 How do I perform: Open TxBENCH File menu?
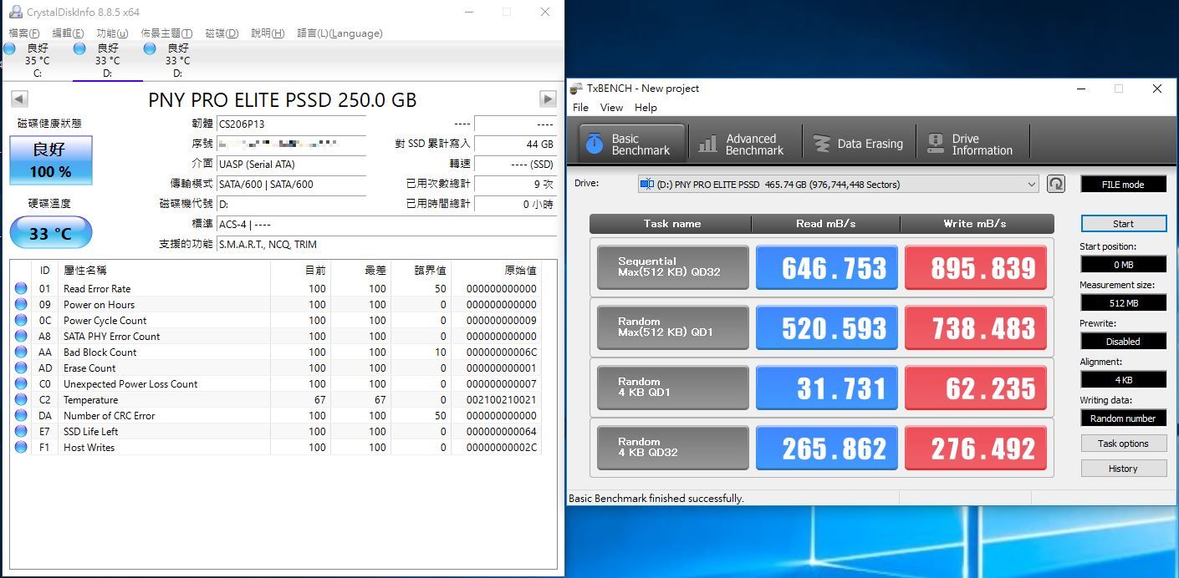click(x=580, y=108)
